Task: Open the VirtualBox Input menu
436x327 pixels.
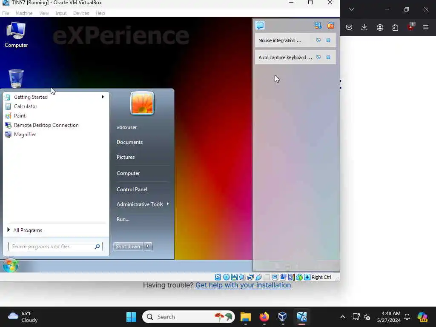Action: [61, 13]
